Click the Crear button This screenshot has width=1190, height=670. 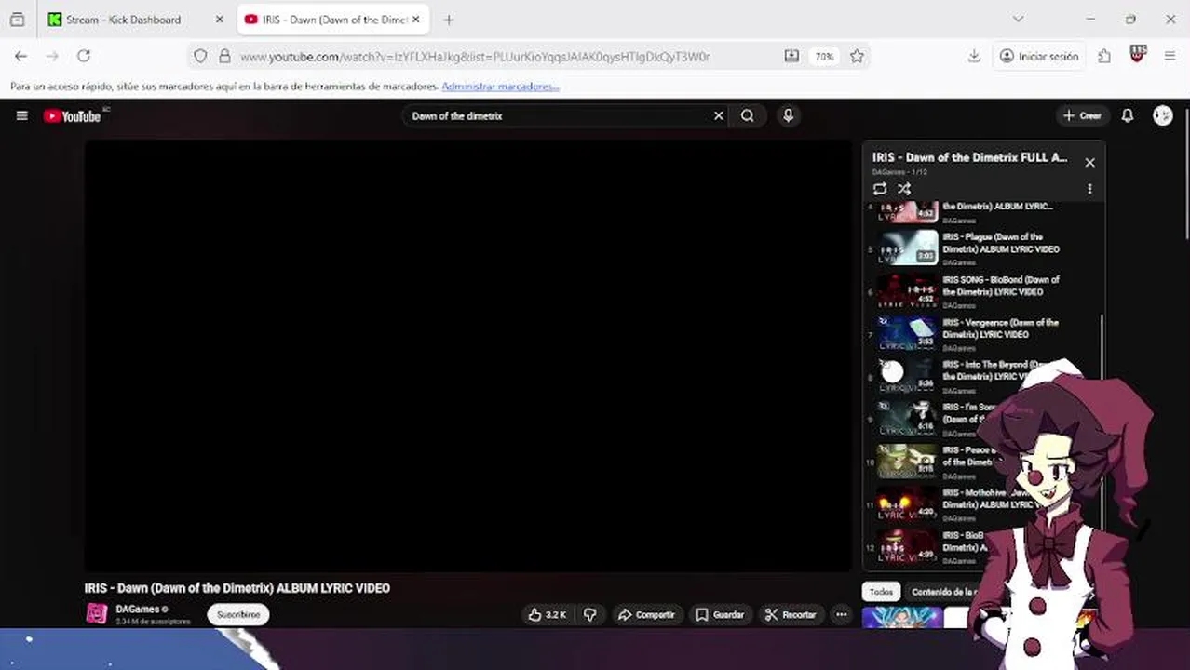coord(1082,115)
